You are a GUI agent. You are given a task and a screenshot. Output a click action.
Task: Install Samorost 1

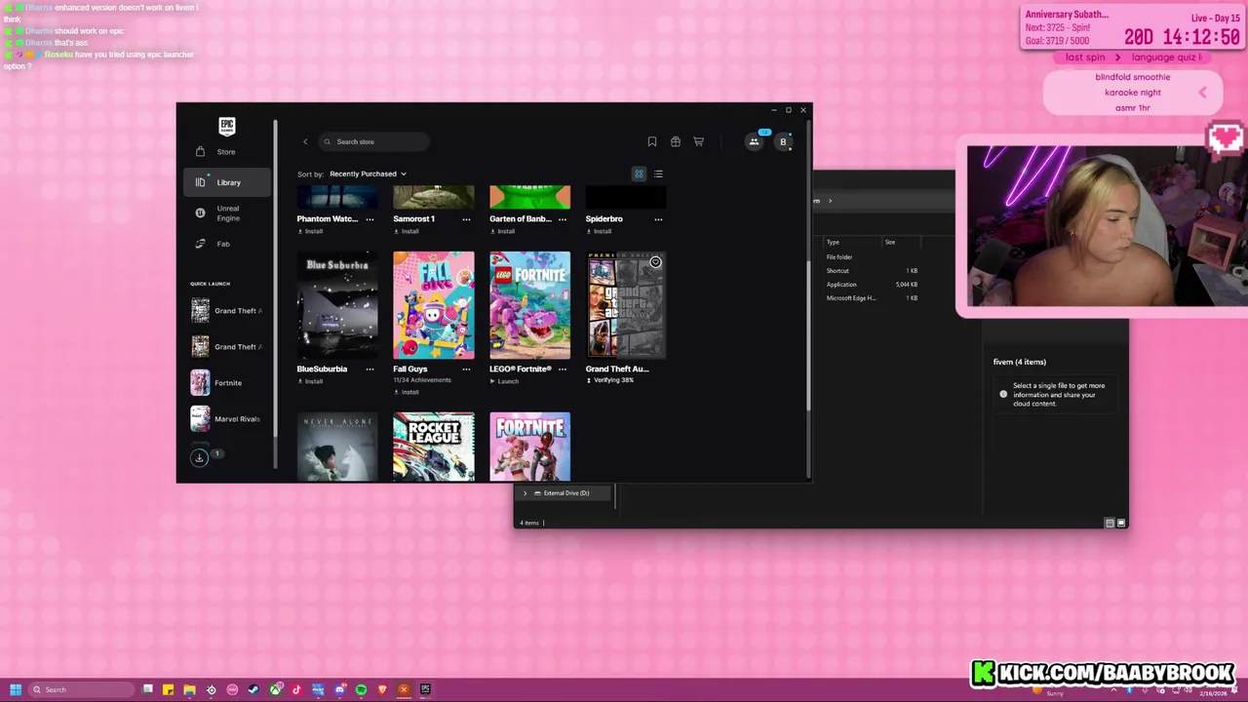click(406, 232)
